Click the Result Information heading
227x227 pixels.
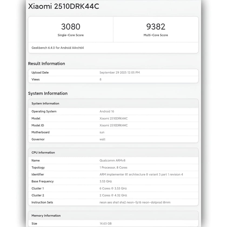pyautogui.click(x=46, y=64)
